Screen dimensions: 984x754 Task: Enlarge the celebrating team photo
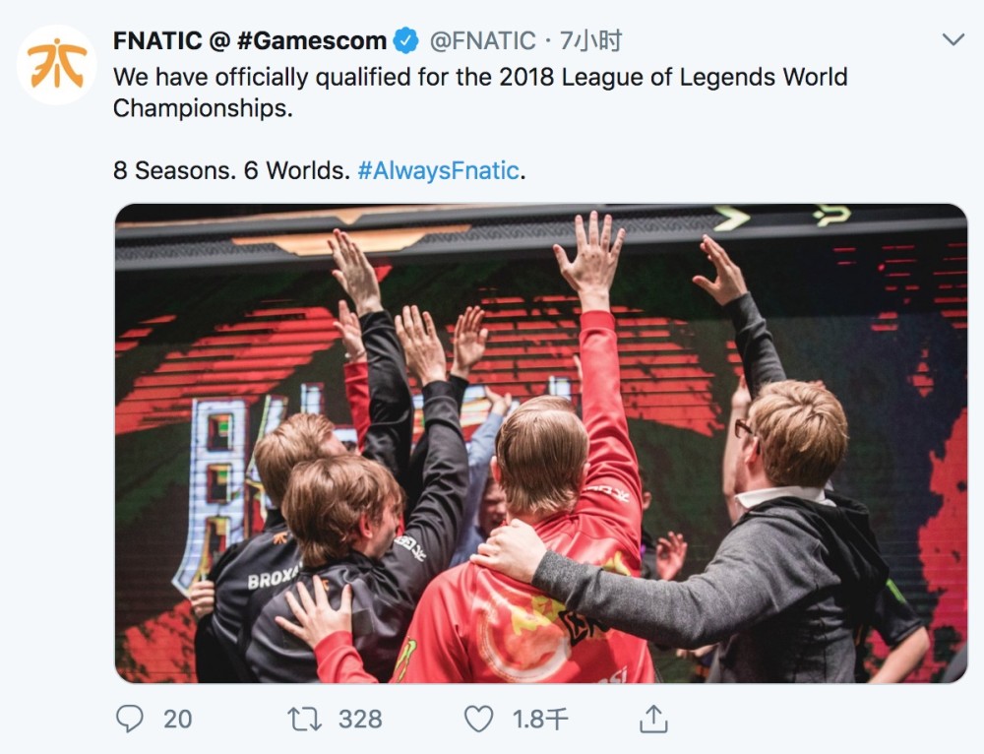(x=540, y=443)
